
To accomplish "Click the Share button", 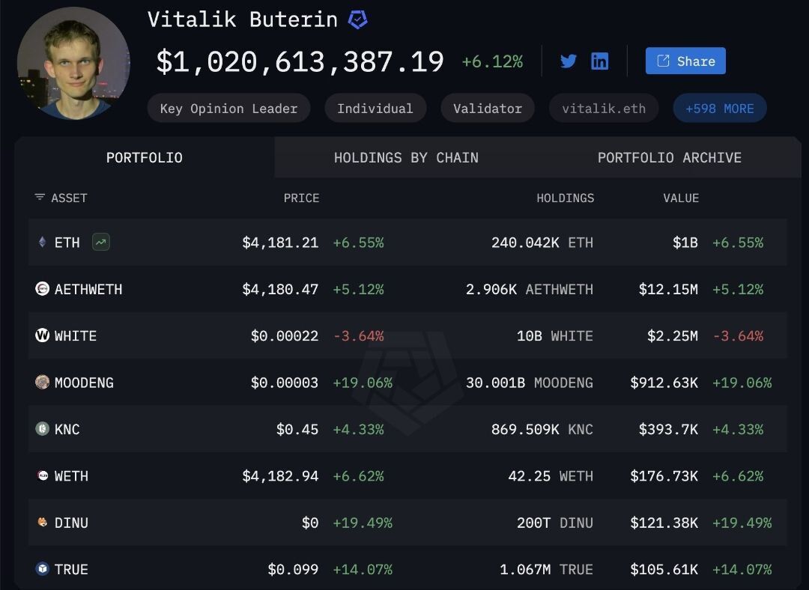I will click(685, 61).
